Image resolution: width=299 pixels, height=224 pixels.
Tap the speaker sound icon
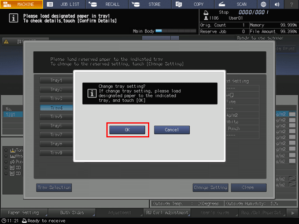pos(277,4)
